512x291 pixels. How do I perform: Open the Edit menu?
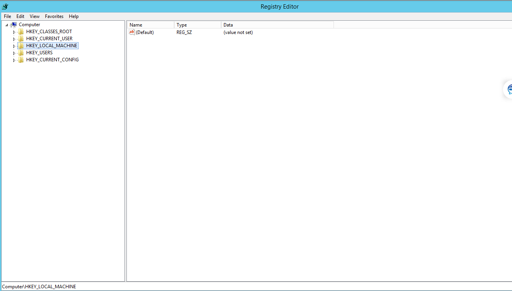pos(20,16)
